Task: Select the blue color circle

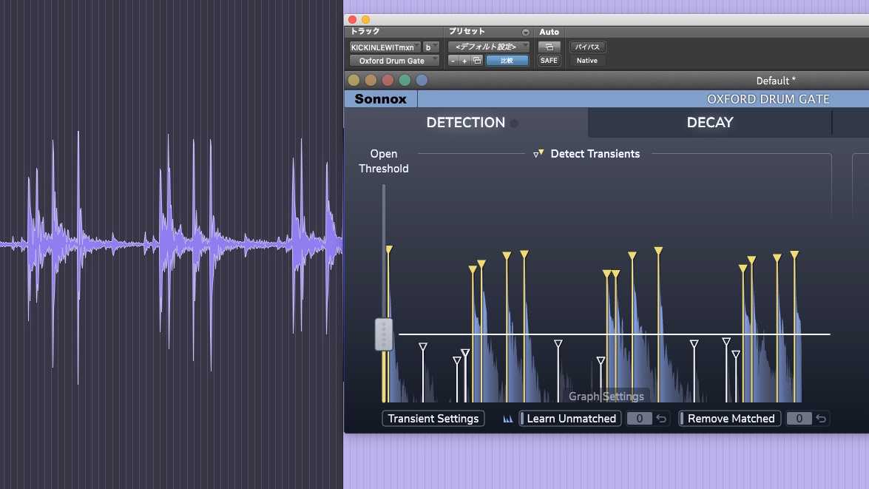Action: point(422,81)
